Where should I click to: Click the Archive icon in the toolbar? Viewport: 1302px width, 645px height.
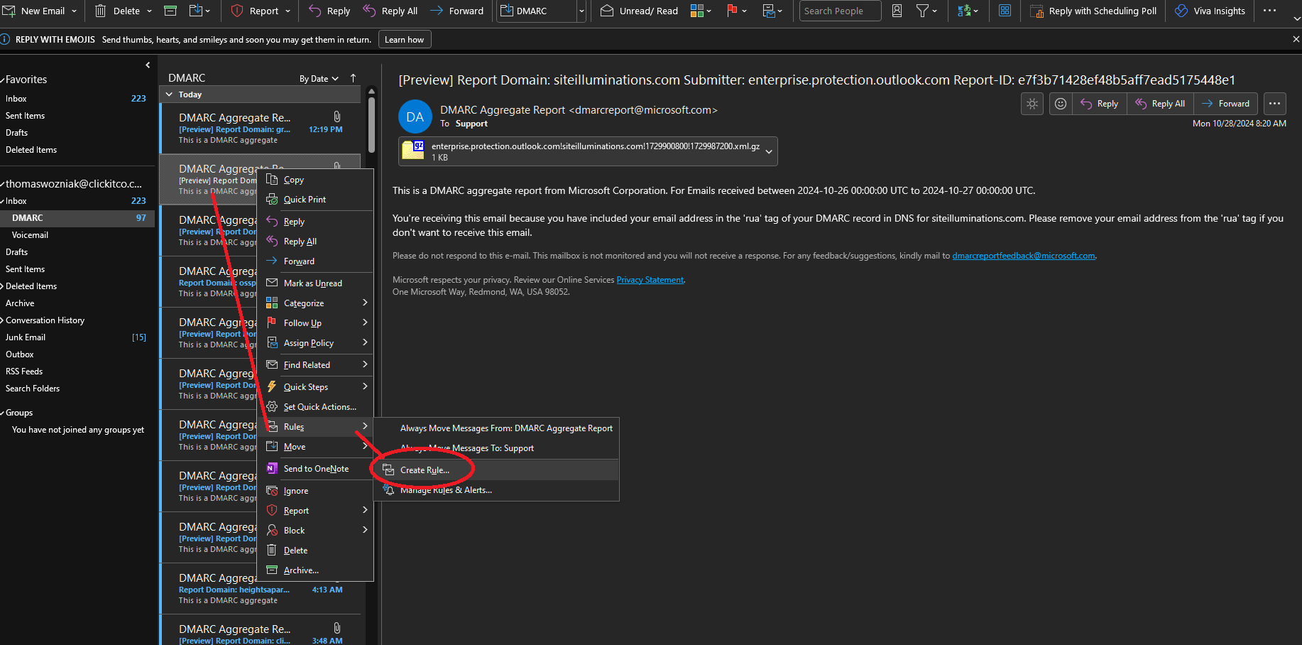tap(170, 11)
